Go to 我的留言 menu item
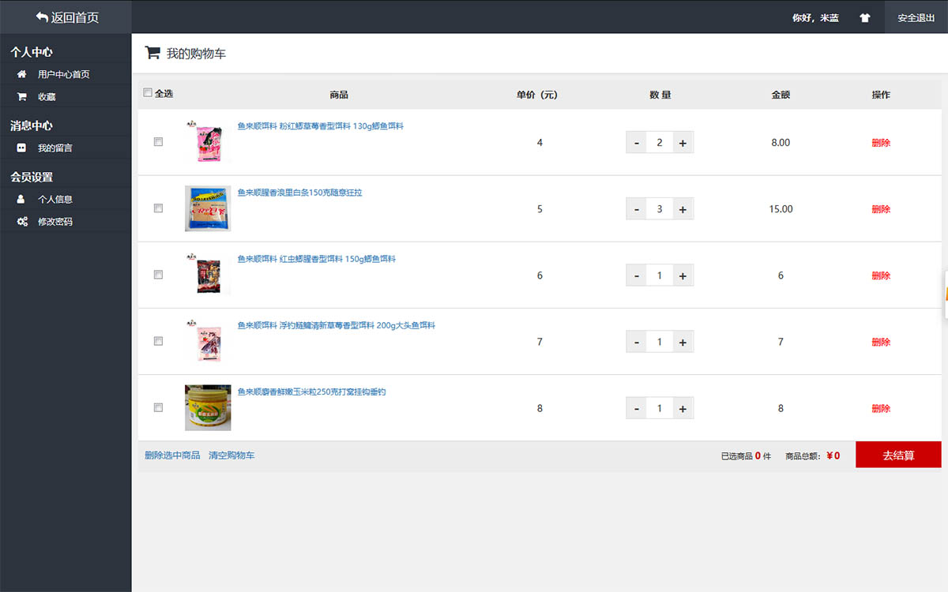 (x=55, y=148)
